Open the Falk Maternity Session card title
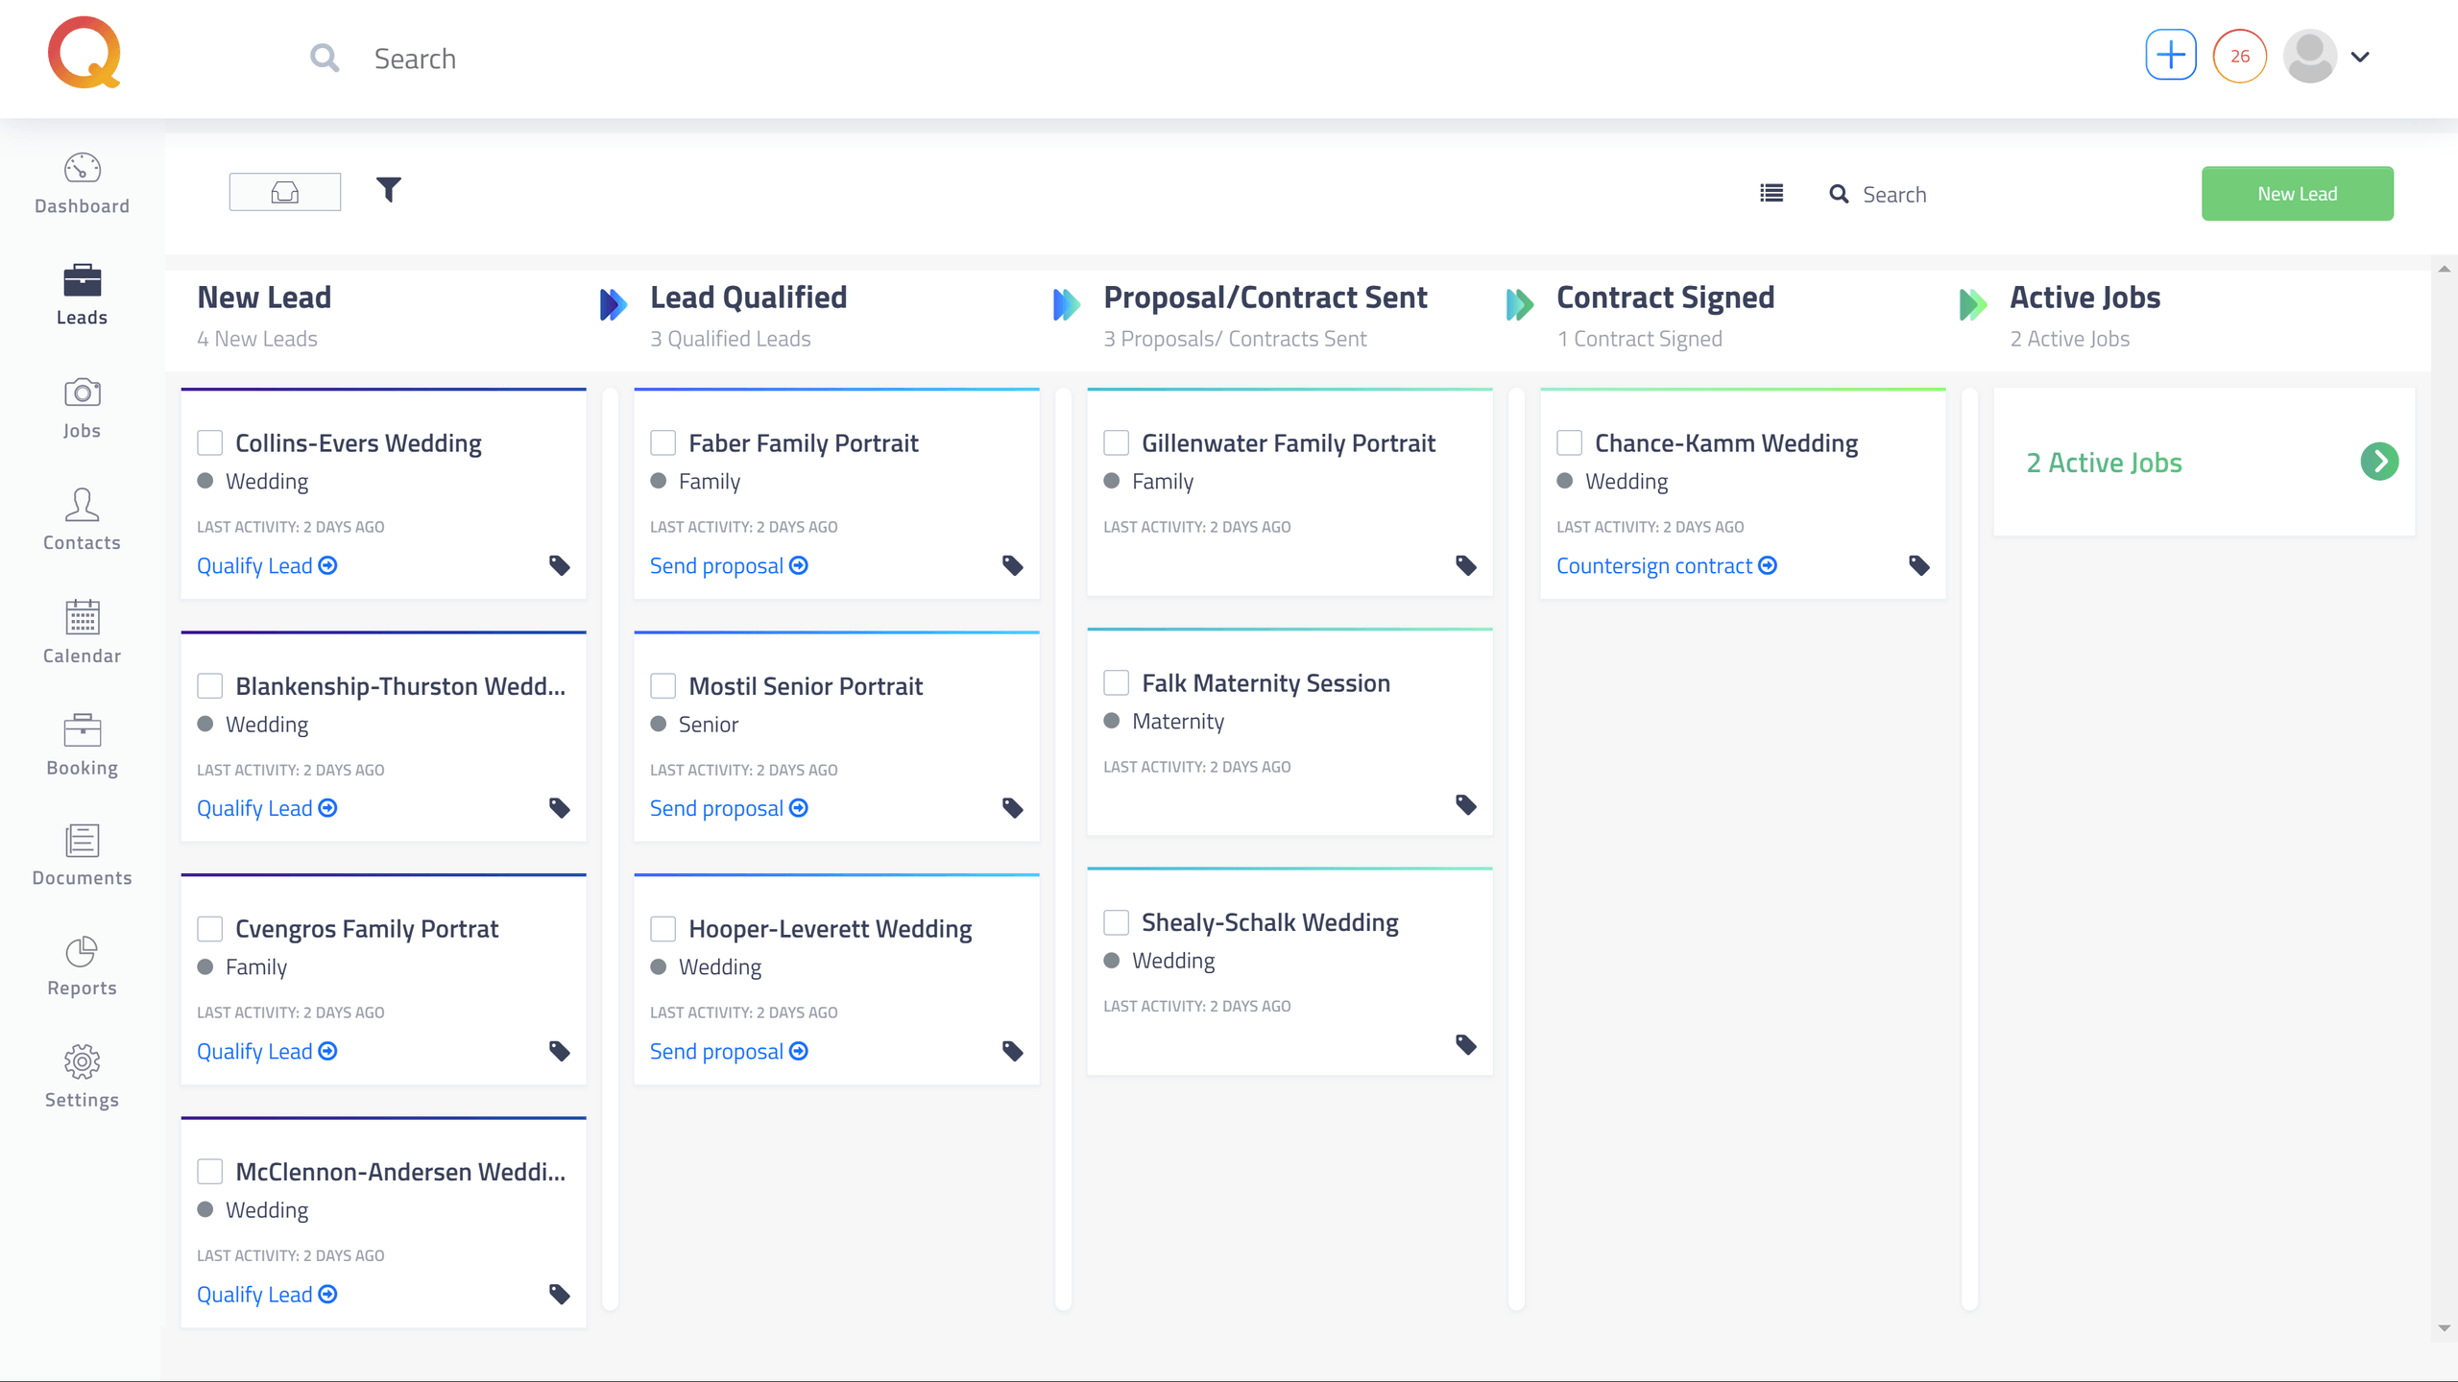This screenshot has height=1382, width=2458. click(x=1265, y=682)
